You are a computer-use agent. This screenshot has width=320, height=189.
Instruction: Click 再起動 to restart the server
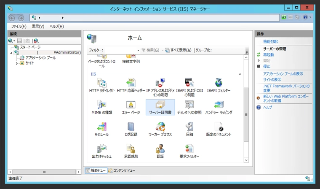click(268, 55)
